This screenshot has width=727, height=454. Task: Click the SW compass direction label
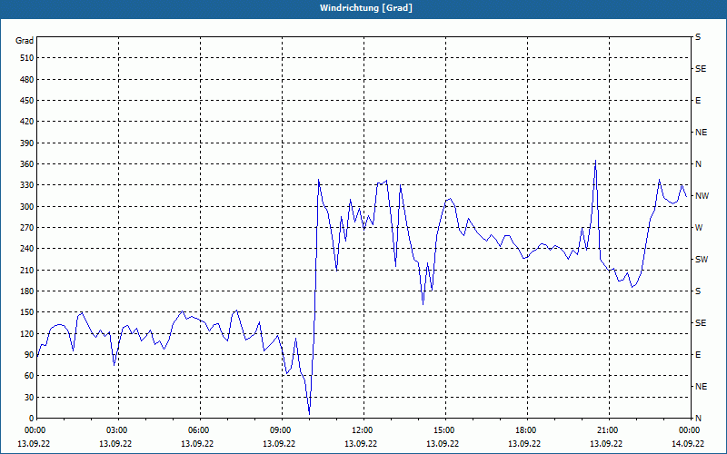tap(702, 260)
